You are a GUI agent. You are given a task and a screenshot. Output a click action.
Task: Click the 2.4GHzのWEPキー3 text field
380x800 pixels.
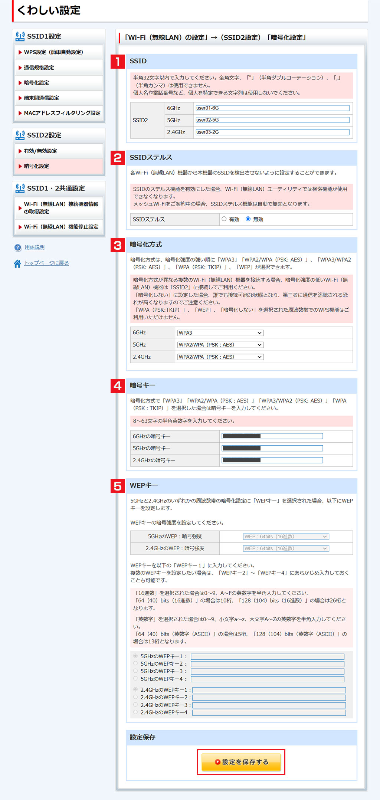269,705
